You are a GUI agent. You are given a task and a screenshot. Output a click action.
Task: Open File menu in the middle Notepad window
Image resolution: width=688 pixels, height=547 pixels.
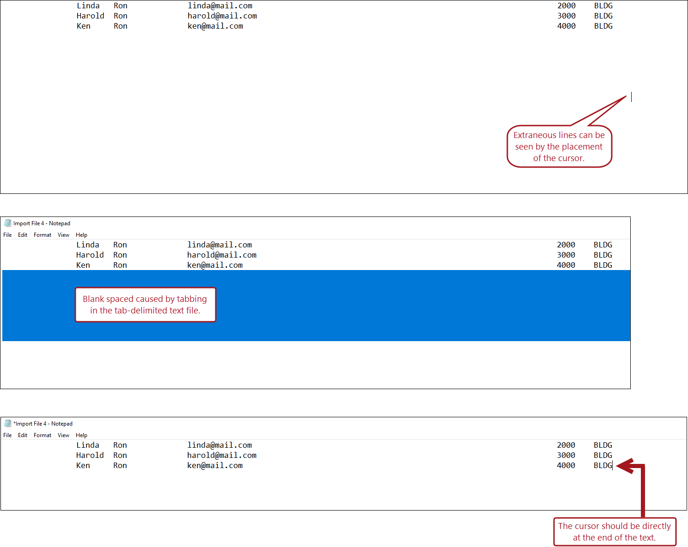pyautogui.click(x=7, y=235)
